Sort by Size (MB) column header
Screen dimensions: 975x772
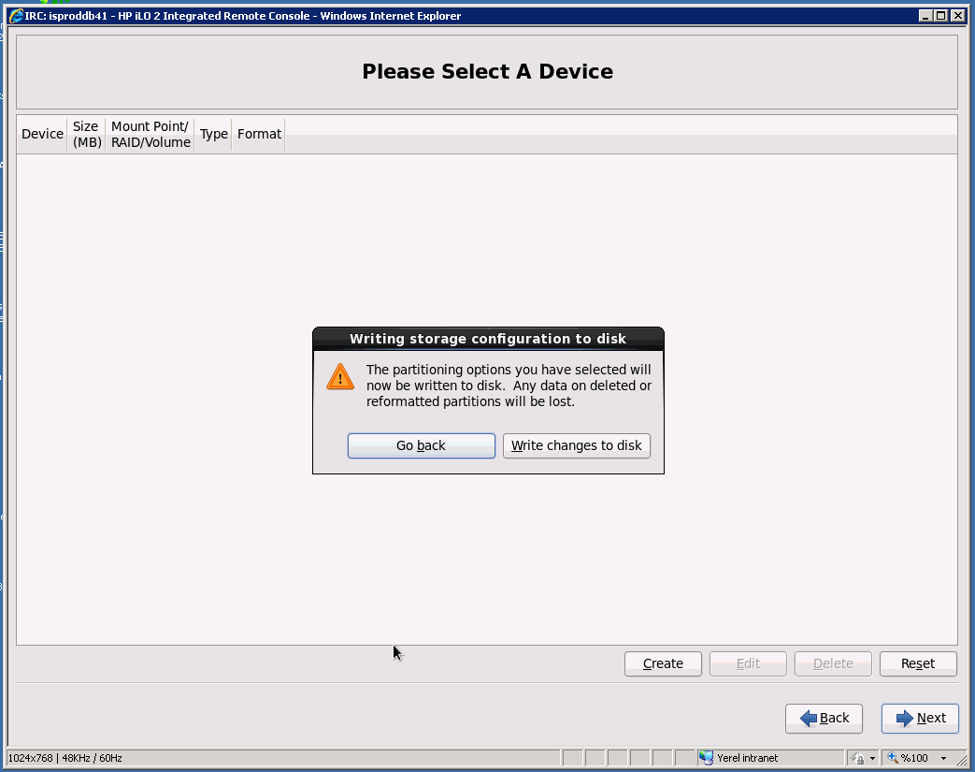(86, 135)
